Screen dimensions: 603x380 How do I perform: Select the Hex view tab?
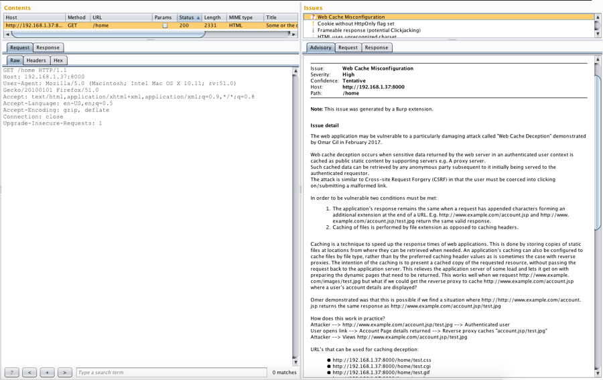coord(58,60)
